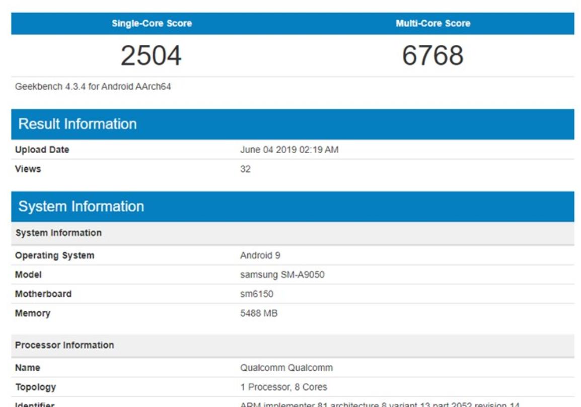The image size is (581, 407).
Task: Click the System Information gray subheader
Action: (x=58, y=233)
